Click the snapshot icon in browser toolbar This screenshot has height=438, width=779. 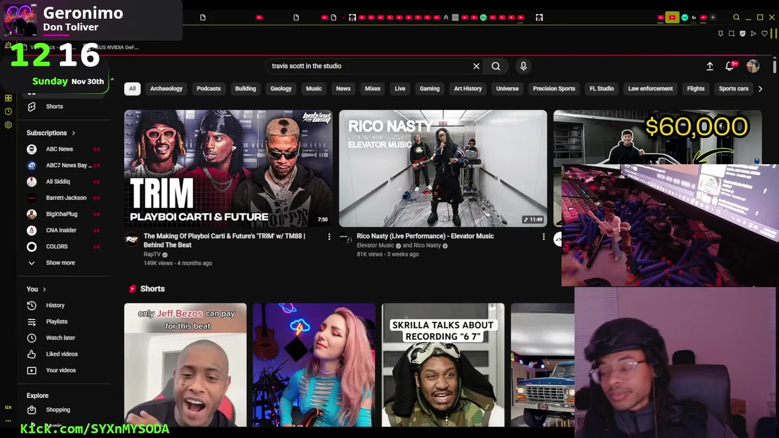tap(732, 33)
